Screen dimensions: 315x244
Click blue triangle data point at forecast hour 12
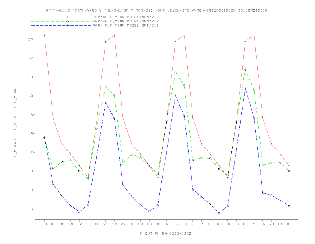click(x=80, y=212)
